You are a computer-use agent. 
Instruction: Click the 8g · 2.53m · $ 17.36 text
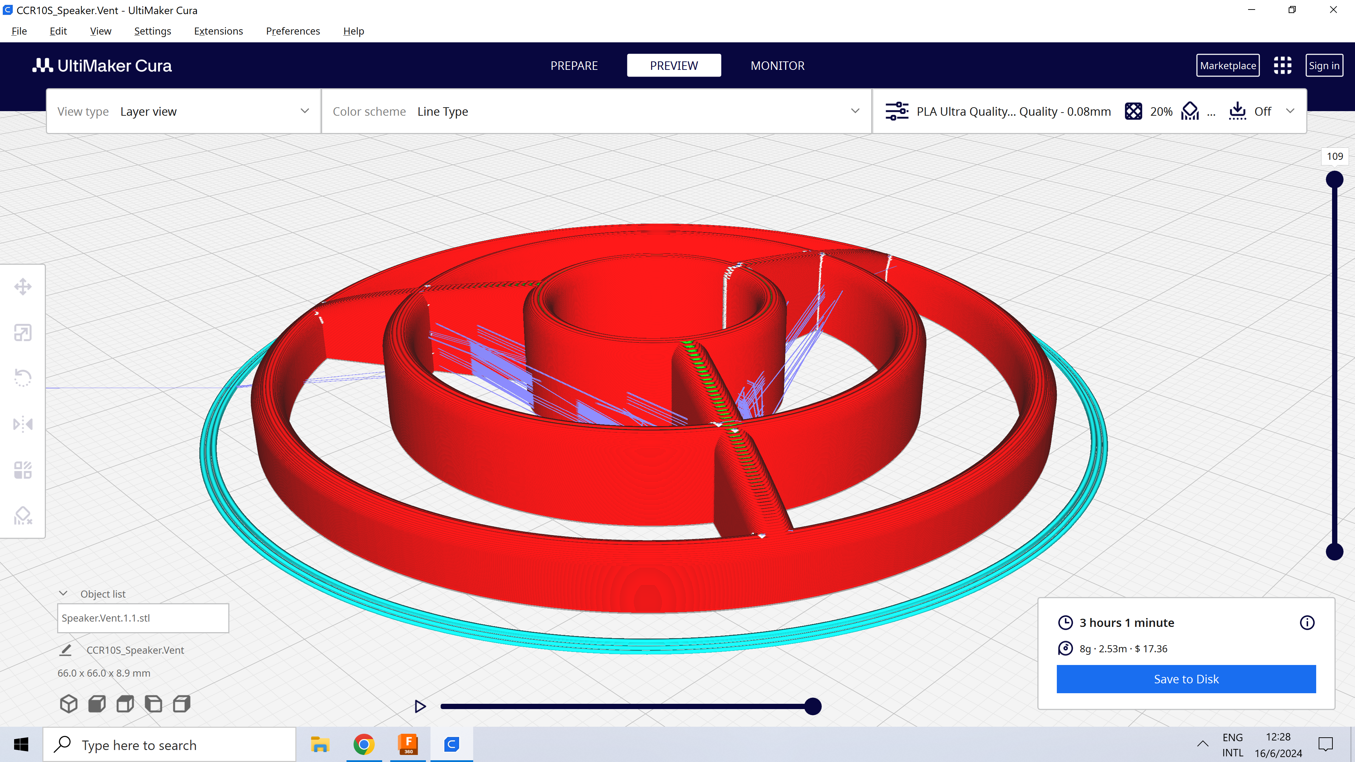tap(1123, 648)
